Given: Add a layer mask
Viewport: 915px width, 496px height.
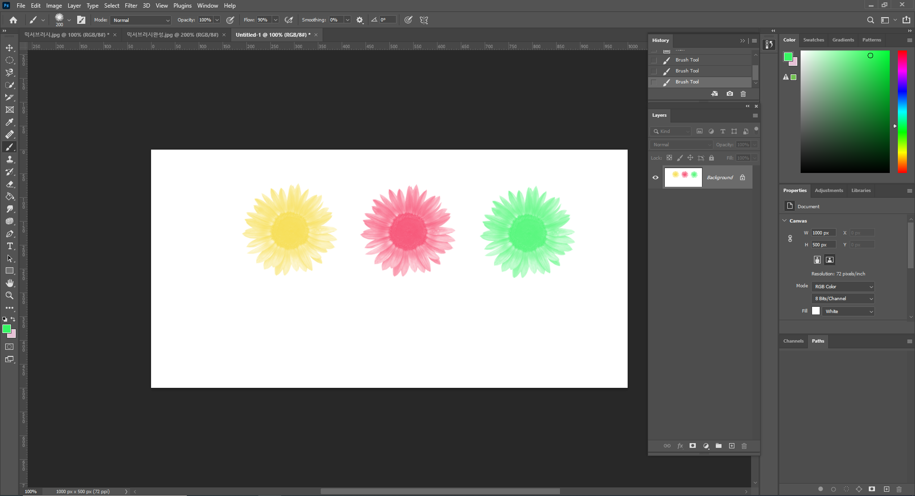Looking at the screenshot, I should pos(692,446).
